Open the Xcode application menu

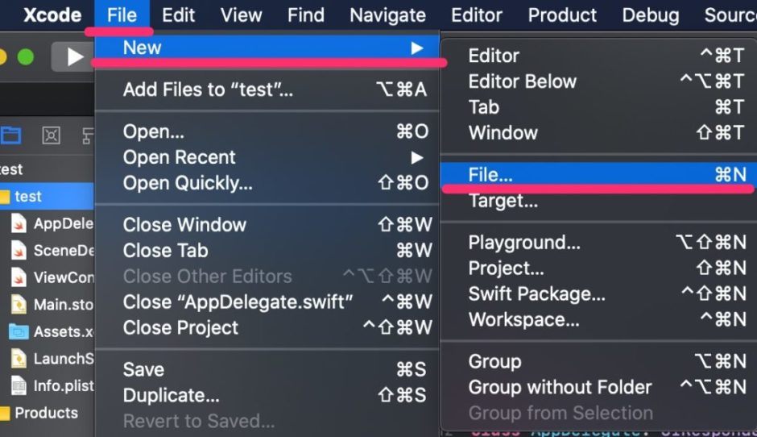tap(52, 15)
